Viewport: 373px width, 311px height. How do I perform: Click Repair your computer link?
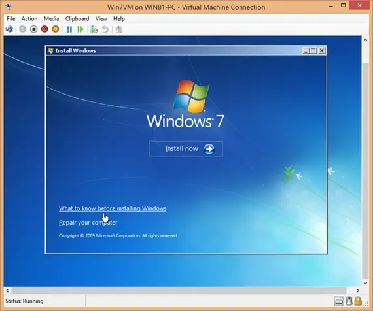pyautogui.click(x=88, y=223)
